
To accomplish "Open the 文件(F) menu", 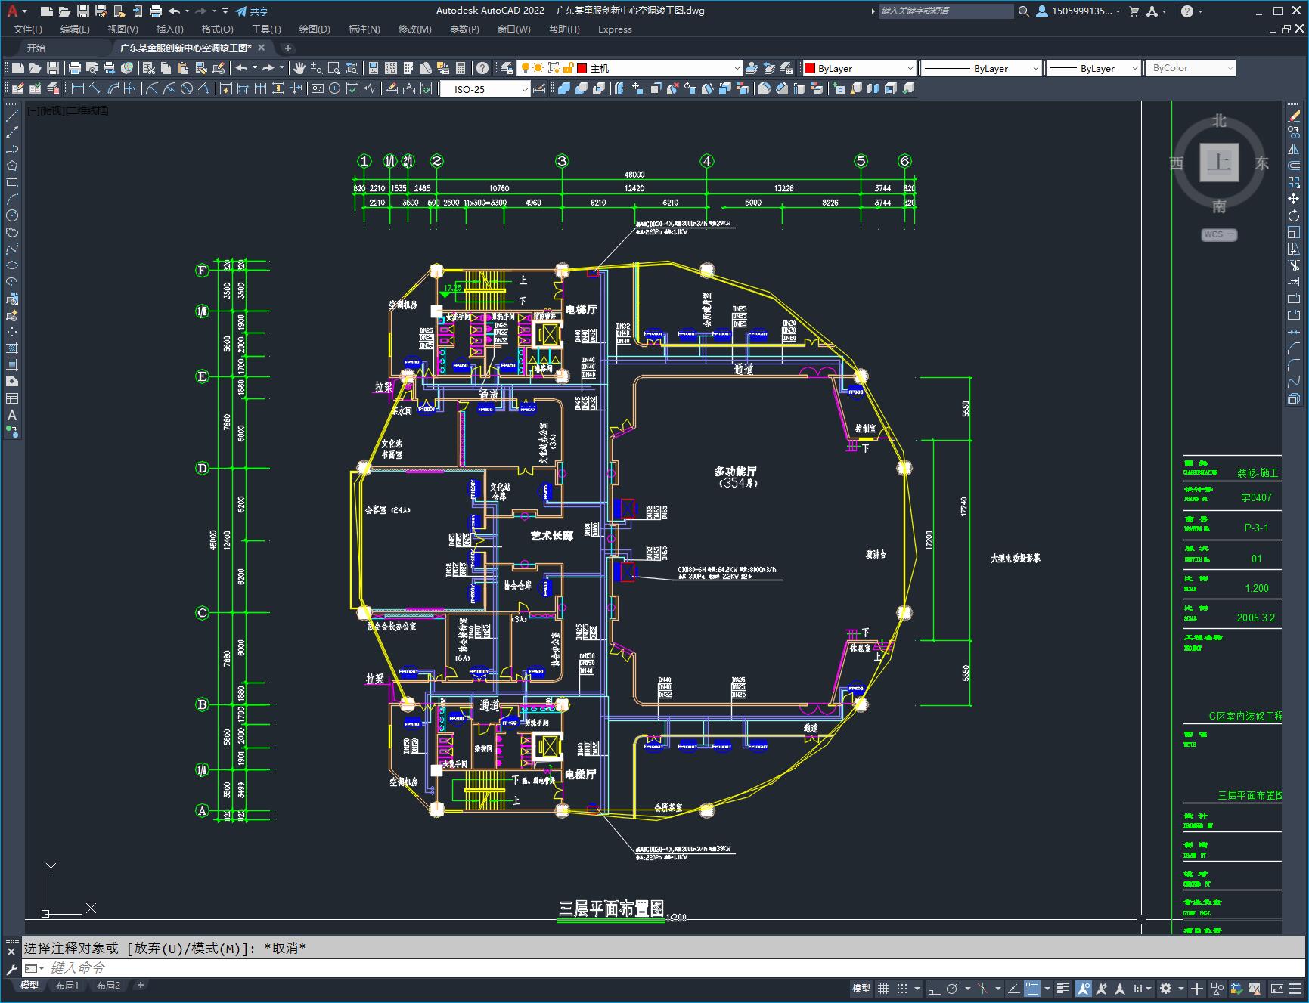I will (28, 29).
